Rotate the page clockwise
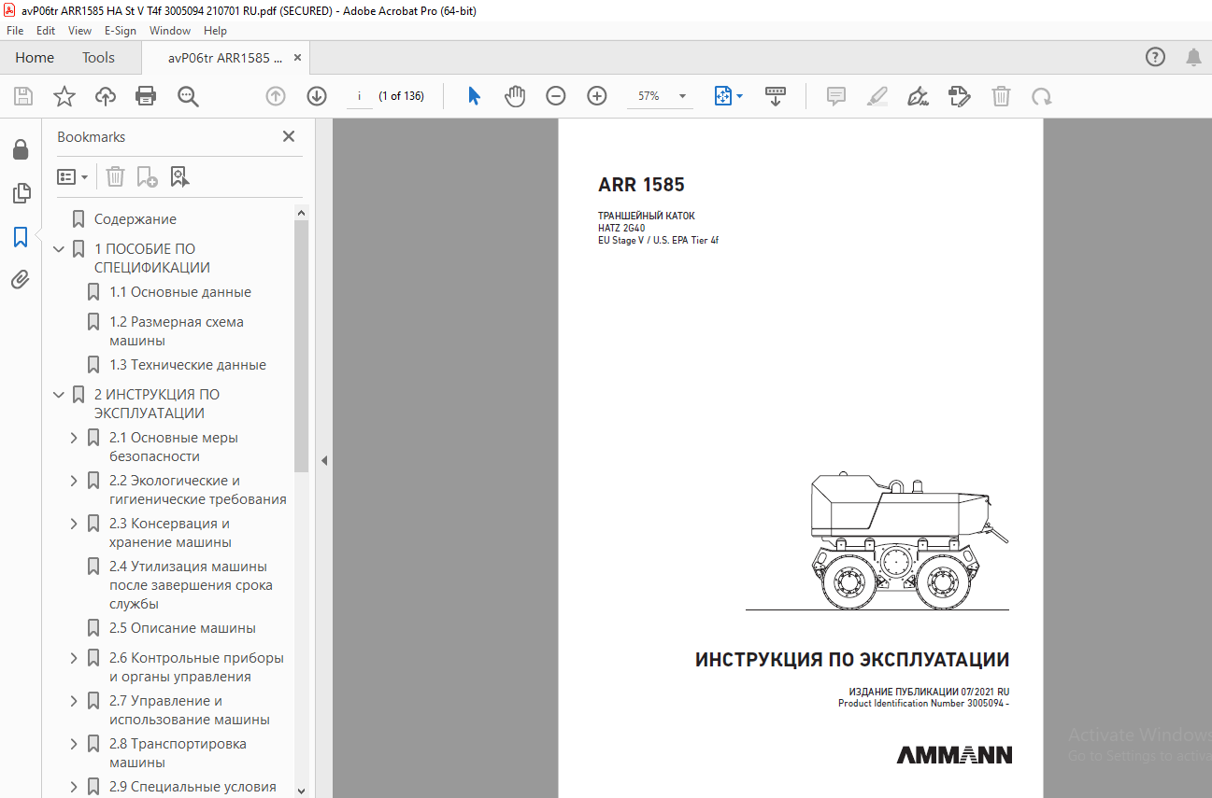The height and width of the screenshot is (798, 1212). point(1042,96)
